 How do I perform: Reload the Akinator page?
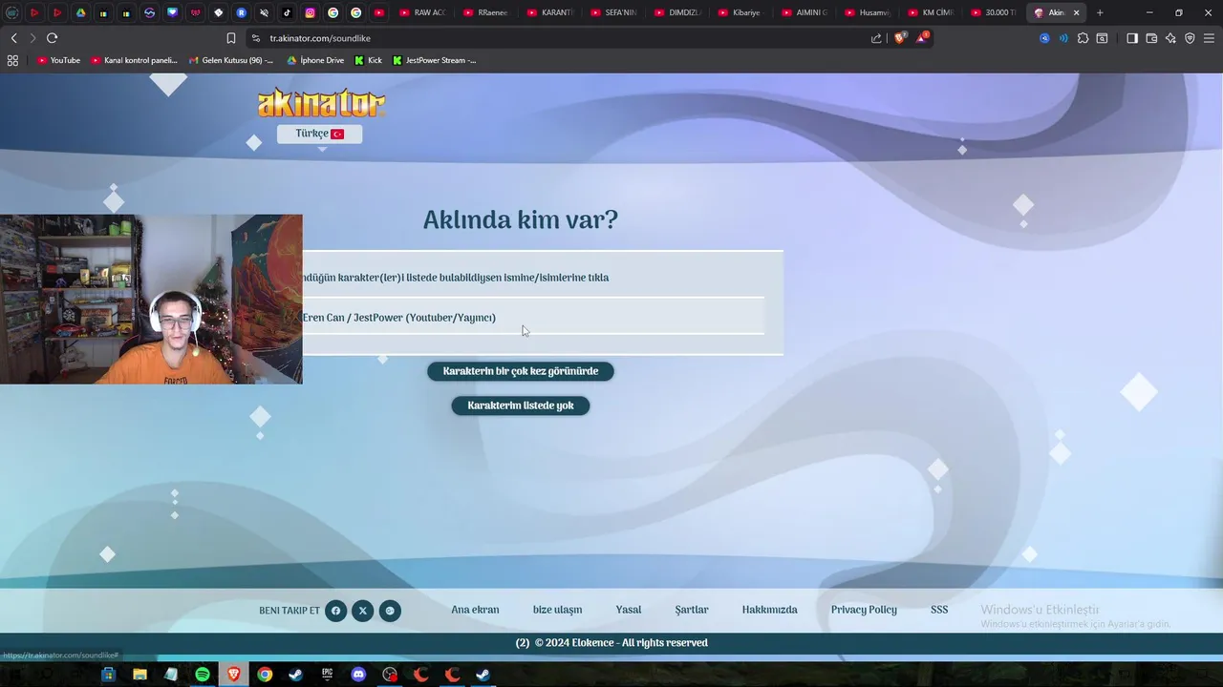[x=52, y=38]
